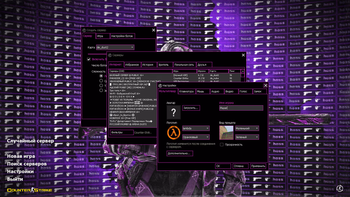Click the round emblem icon in bottom-right corner
350x197 pixels.
pyautogui.click(x=340, y=189)
